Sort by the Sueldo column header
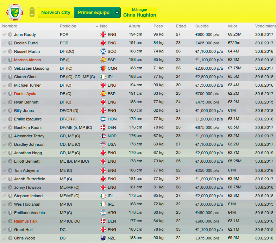This screenshot has height=243, width=276. (x=202, y=26)
